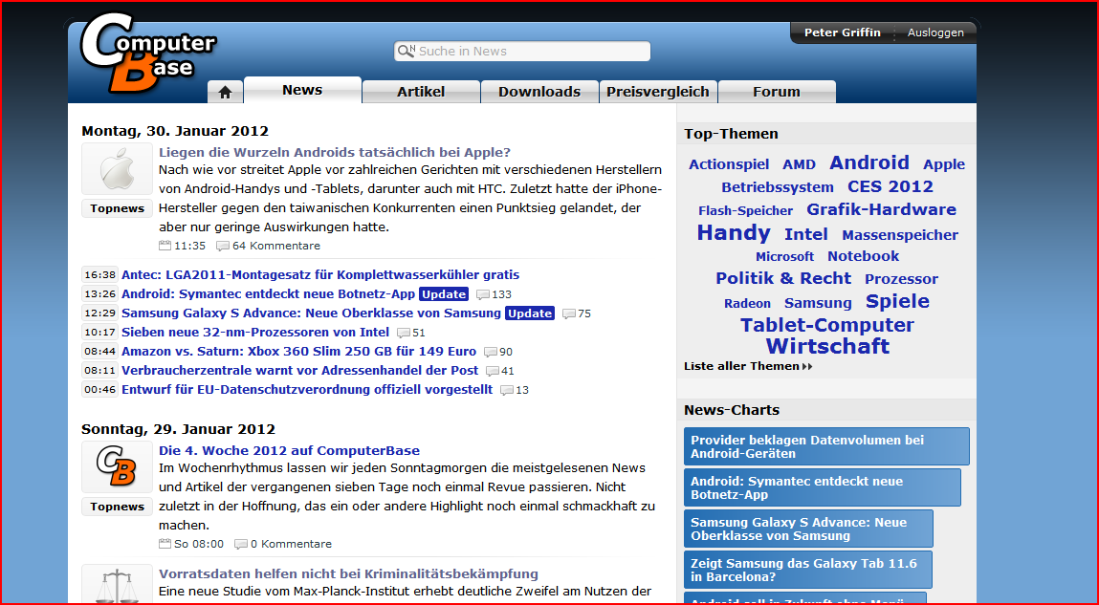This screenshot has height=605, width=1099.
Task: Select Flash-Speicher topic tag
Action: coord(745,211)
